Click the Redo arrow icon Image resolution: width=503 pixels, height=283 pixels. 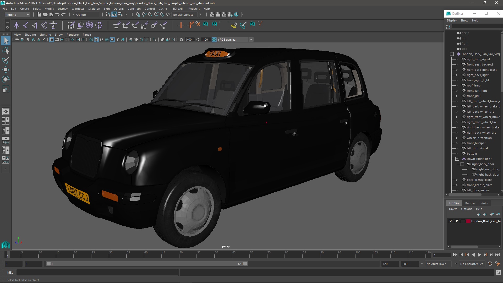(63, 15)
